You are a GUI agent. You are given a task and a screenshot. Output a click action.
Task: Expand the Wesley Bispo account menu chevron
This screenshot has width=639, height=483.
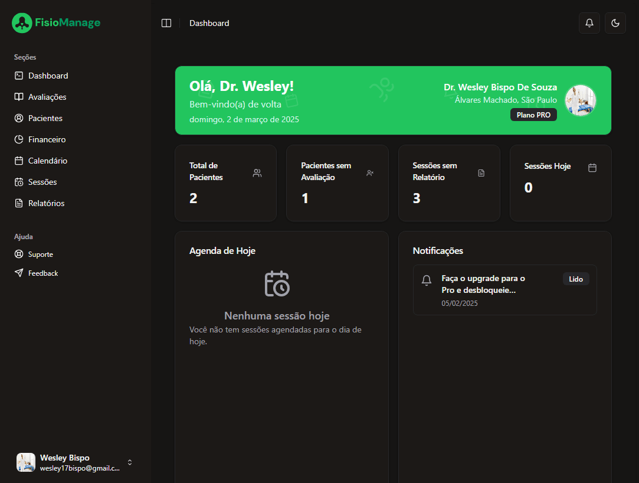point(130,462)
